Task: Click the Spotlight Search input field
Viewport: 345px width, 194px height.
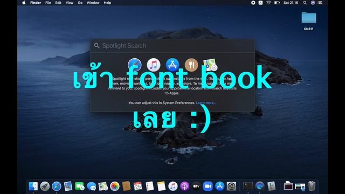Action: [x=172, y=46]
